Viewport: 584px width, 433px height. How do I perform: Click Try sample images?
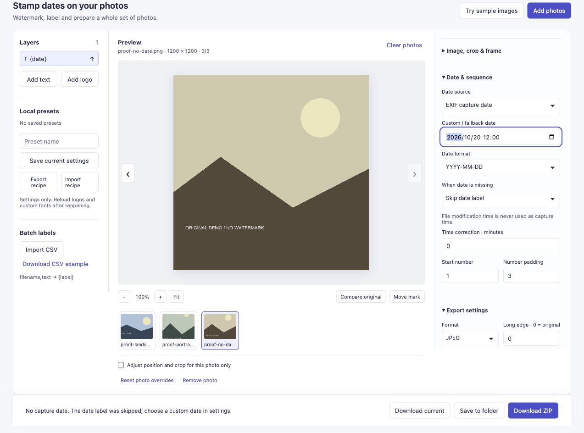coord(491,11)
